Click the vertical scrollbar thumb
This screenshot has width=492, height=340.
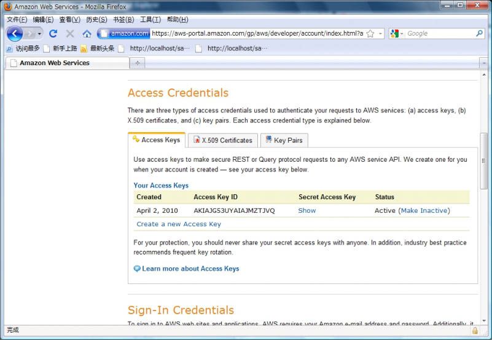pos(484,161)
